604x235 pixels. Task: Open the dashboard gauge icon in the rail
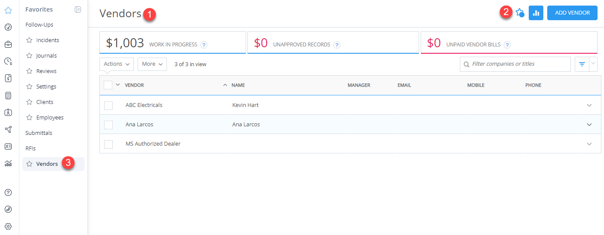[x=8, y=27]
